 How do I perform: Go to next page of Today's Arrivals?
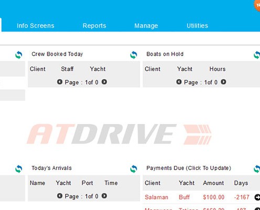(x=104, y=196)
